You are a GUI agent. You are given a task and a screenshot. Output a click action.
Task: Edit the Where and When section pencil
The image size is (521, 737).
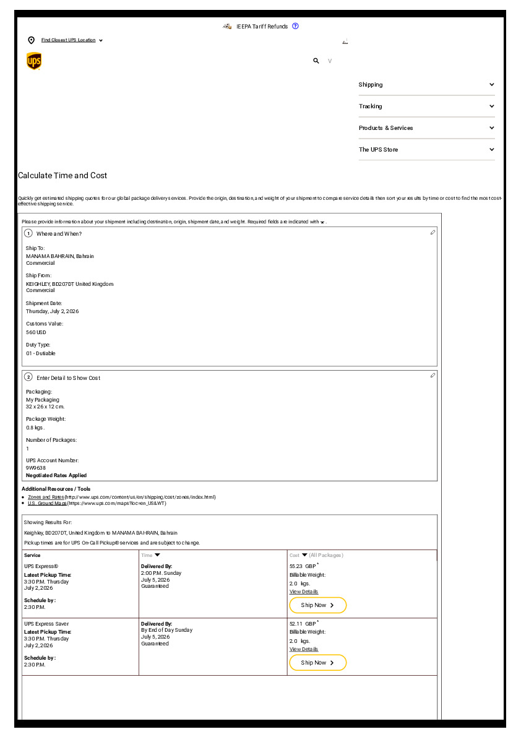[x=433, y=232]
